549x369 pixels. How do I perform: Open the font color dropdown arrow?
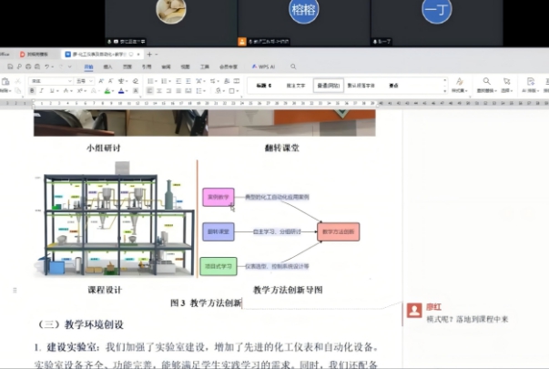(x=127, y=91)
